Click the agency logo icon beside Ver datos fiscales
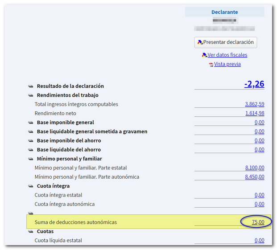 pyautogui.click(x=204, y=55)
